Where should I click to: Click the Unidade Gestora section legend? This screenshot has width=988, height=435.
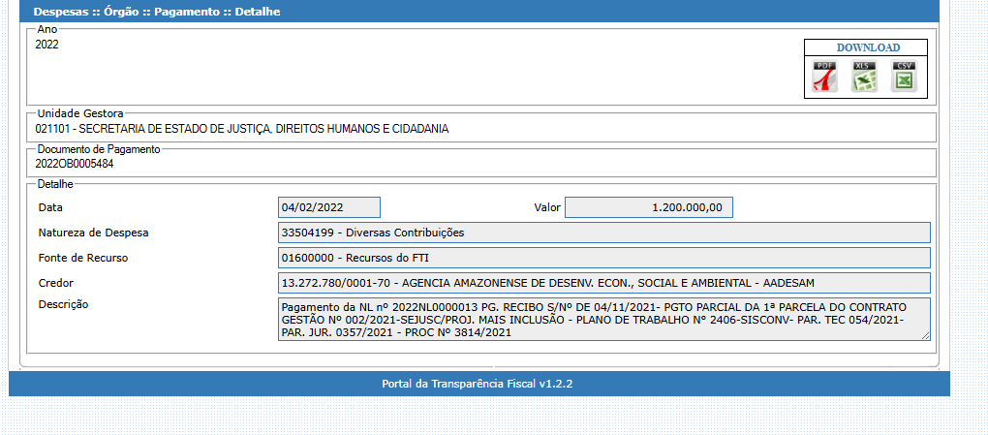click(x=80, y=113)
